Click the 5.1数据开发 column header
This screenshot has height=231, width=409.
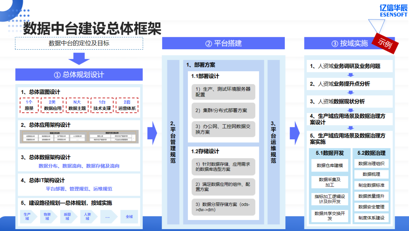click(x=330, y=153)
